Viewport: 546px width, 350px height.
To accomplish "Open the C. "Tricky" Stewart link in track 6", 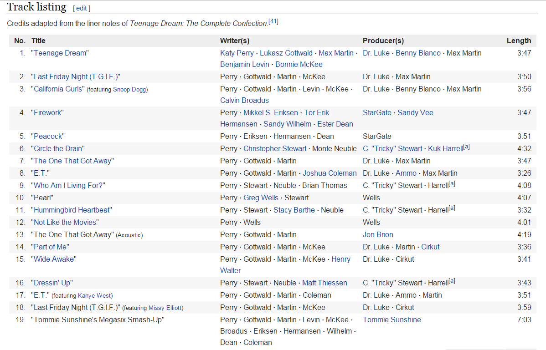I will pos(392,148).
